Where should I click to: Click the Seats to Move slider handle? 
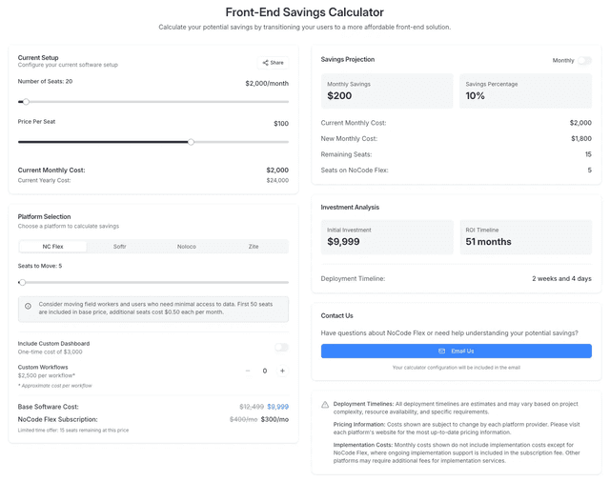[23, 282]
